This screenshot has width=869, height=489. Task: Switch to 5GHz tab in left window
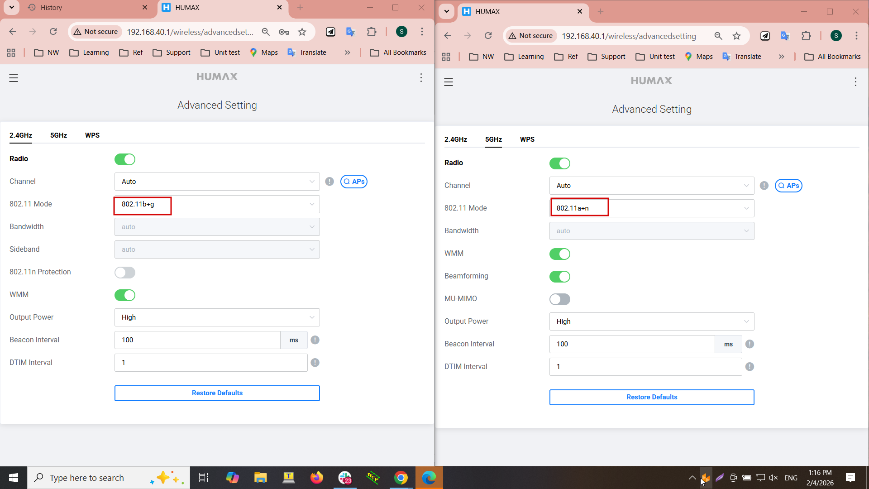58,135
